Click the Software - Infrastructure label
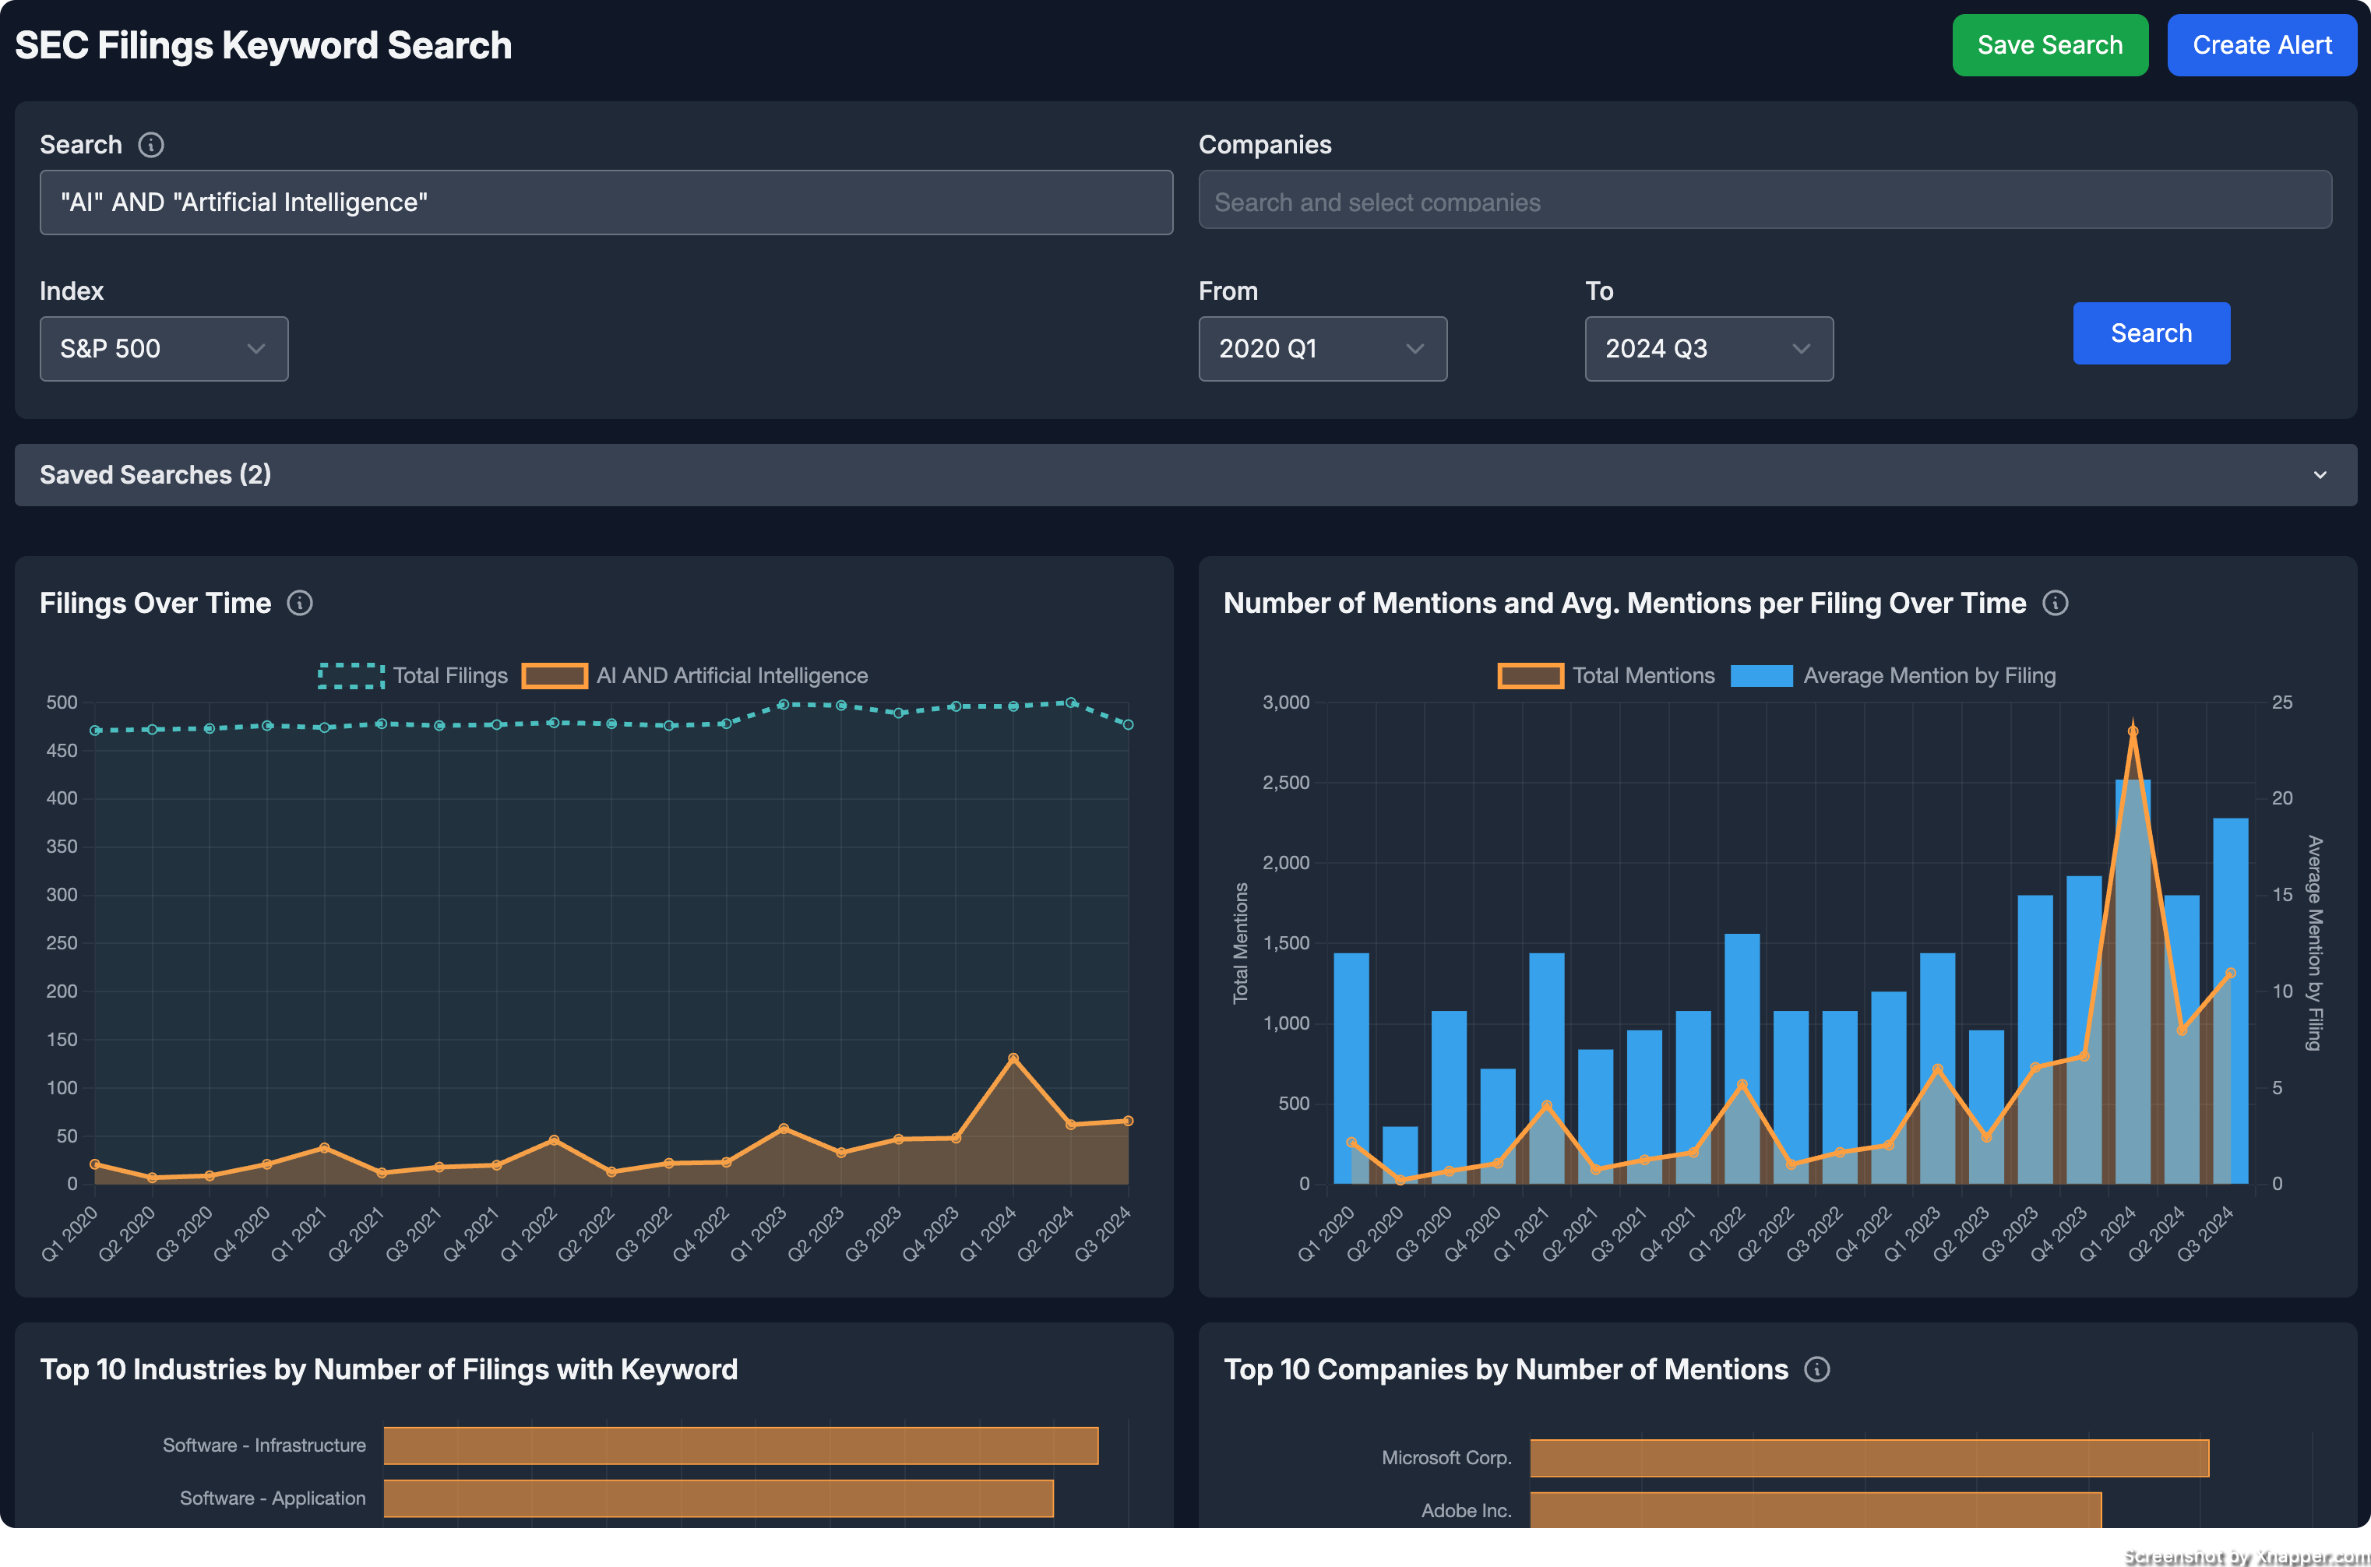This screenshot has height=1567, width=2371. [264, 1445]
